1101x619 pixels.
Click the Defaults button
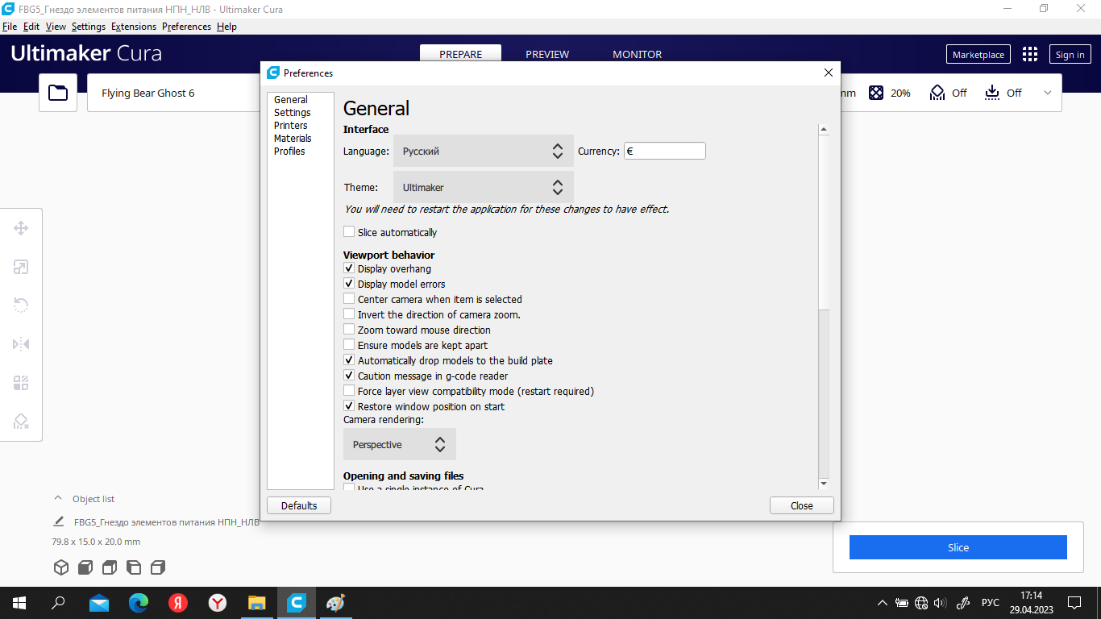click(299, 505)
